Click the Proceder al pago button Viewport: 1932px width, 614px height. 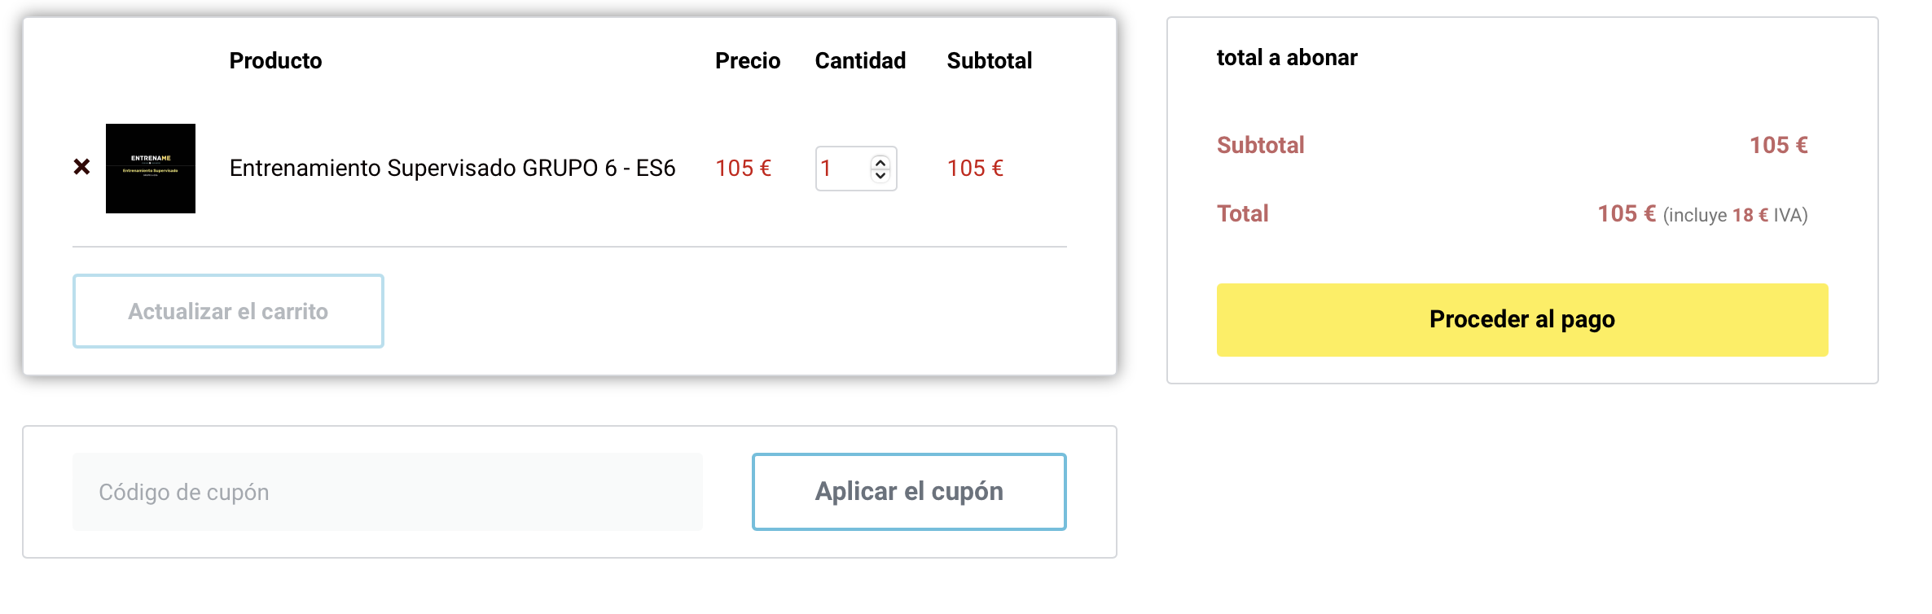coord(1522,319)
